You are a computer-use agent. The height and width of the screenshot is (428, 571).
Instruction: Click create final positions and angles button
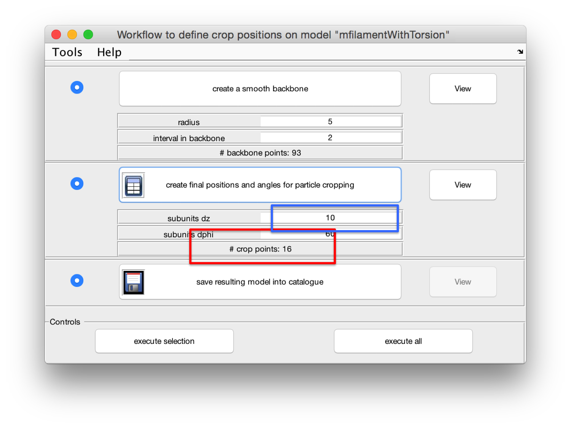[x=260, y=185]
